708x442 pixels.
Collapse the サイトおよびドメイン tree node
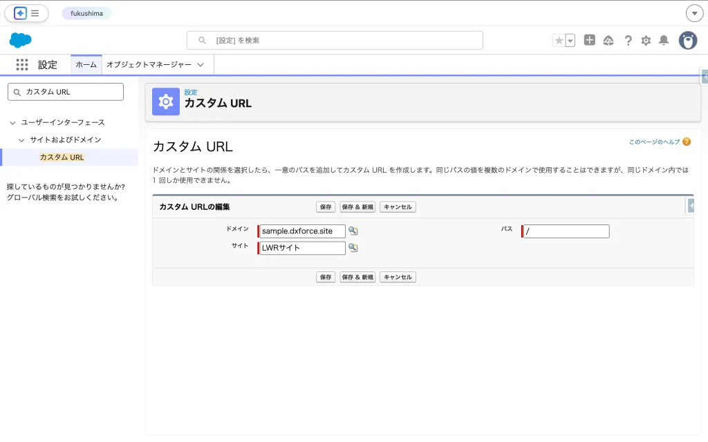[x=21, y=140]
